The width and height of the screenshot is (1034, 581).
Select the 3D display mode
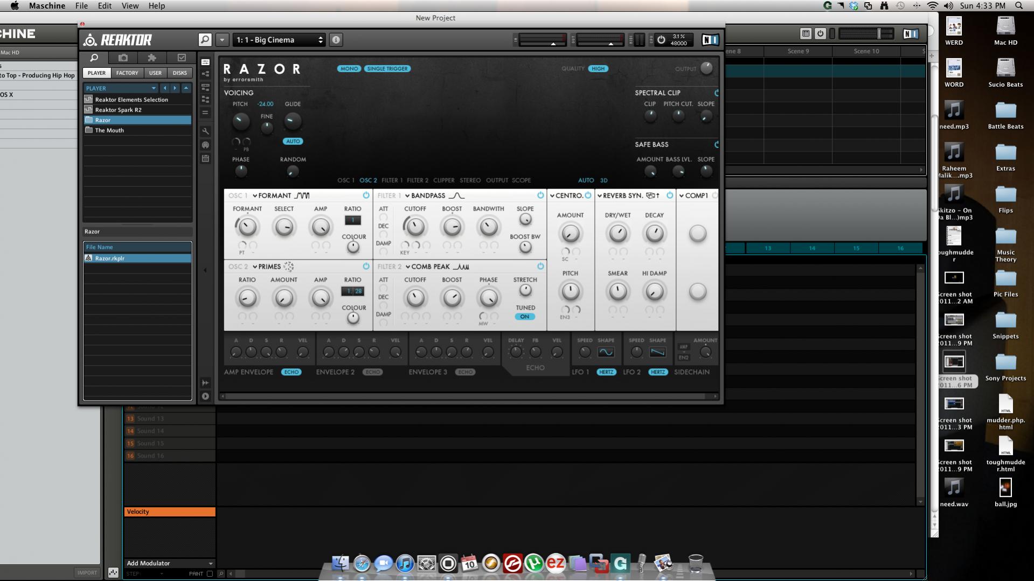[603, 180]
